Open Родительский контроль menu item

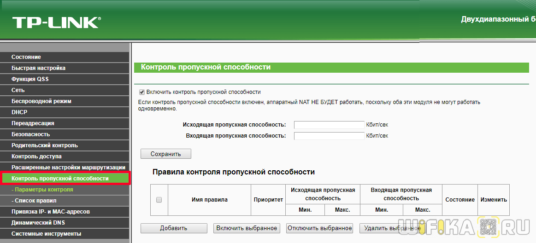point(45,145)
